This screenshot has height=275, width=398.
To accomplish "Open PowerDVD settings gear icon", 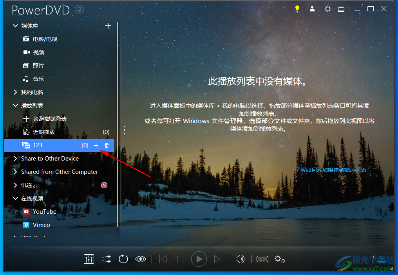I will (328, 9).
